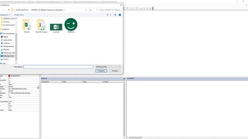Open the OS (C:) drive

[x=6, y=59]
